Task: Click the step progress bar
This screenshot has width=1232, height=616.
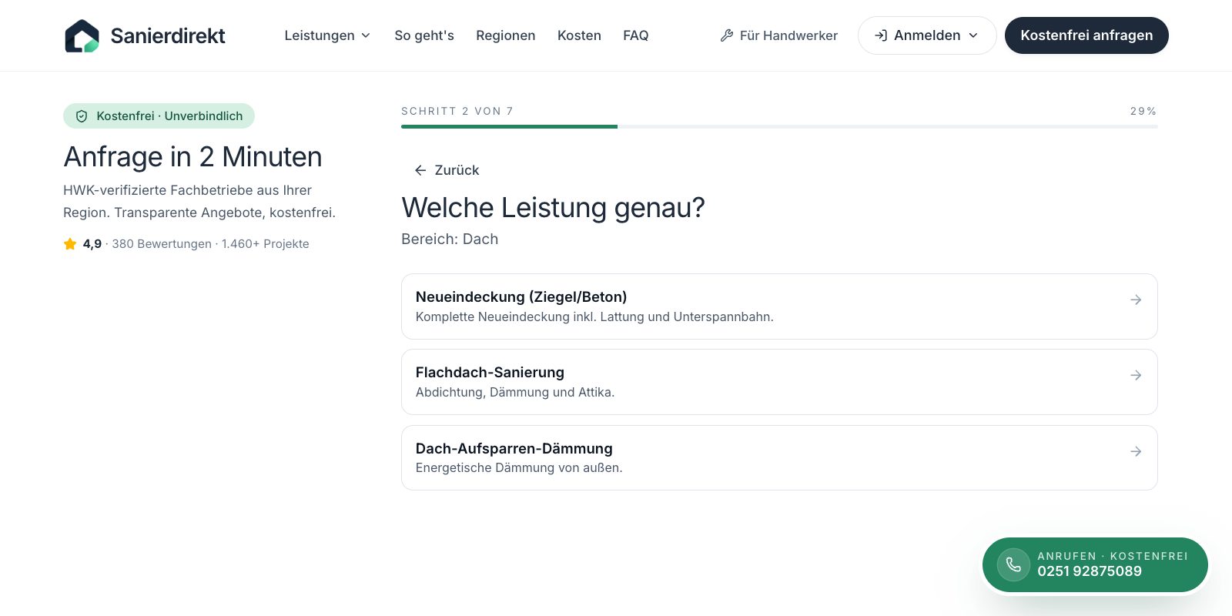Action: coord(779,126)
